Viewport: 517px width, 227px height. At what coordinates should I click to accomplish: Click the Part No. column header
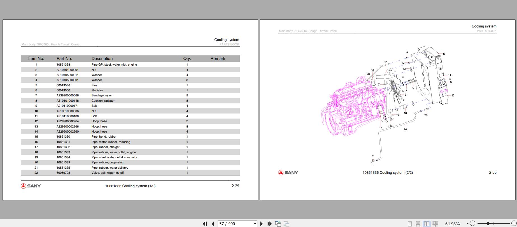click(x=64, y=59)
